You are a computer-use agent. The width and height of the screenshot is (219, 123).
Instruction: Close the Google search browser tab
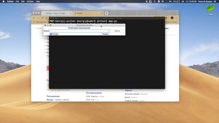(70, 13)
